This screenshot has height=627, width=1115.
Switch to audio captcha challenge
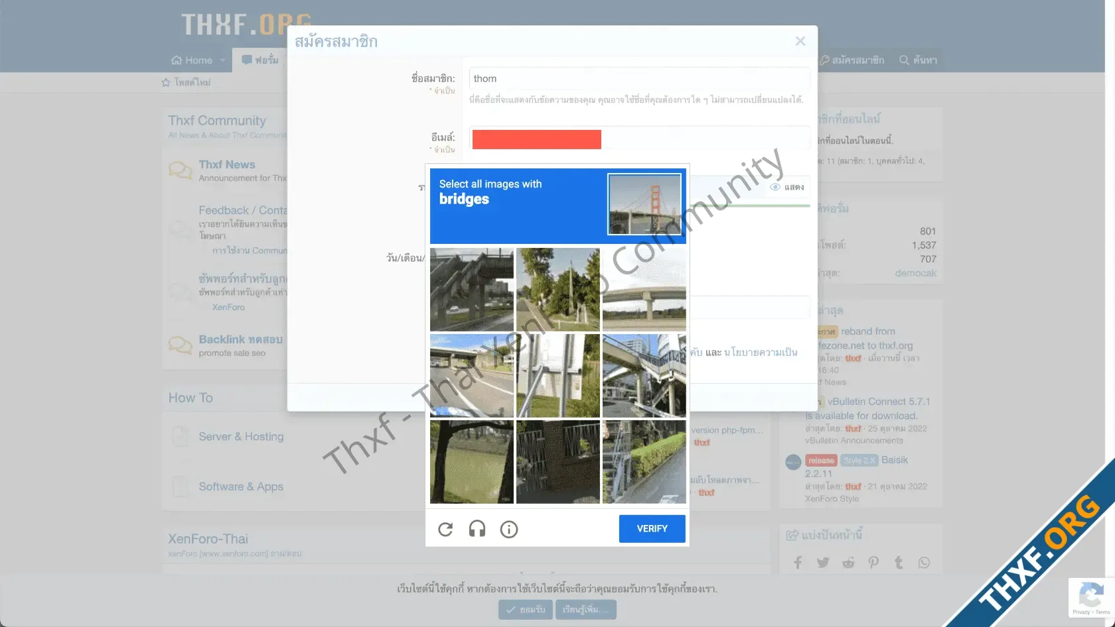pyautogui.click(x=477, y=529)
